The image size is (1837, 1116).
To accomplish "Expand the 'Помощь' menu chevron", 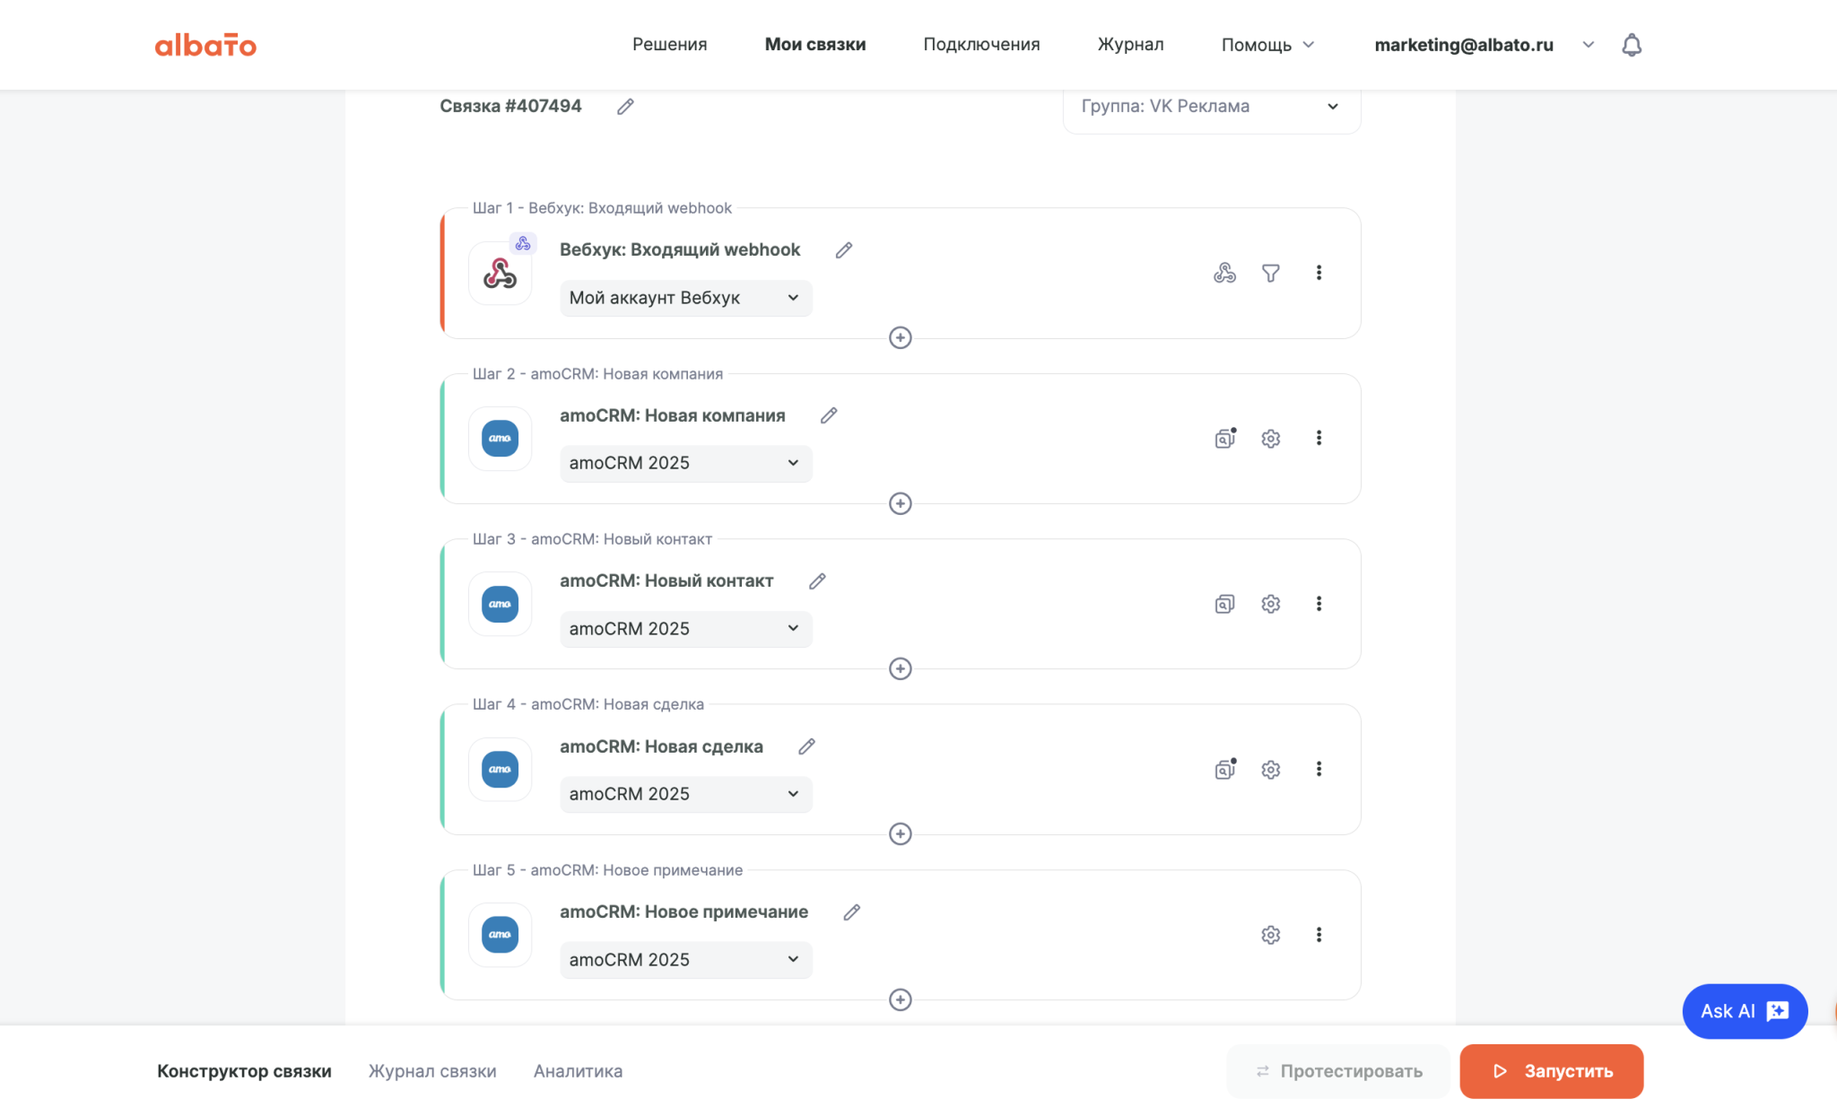I will [x=1309, y=44].
